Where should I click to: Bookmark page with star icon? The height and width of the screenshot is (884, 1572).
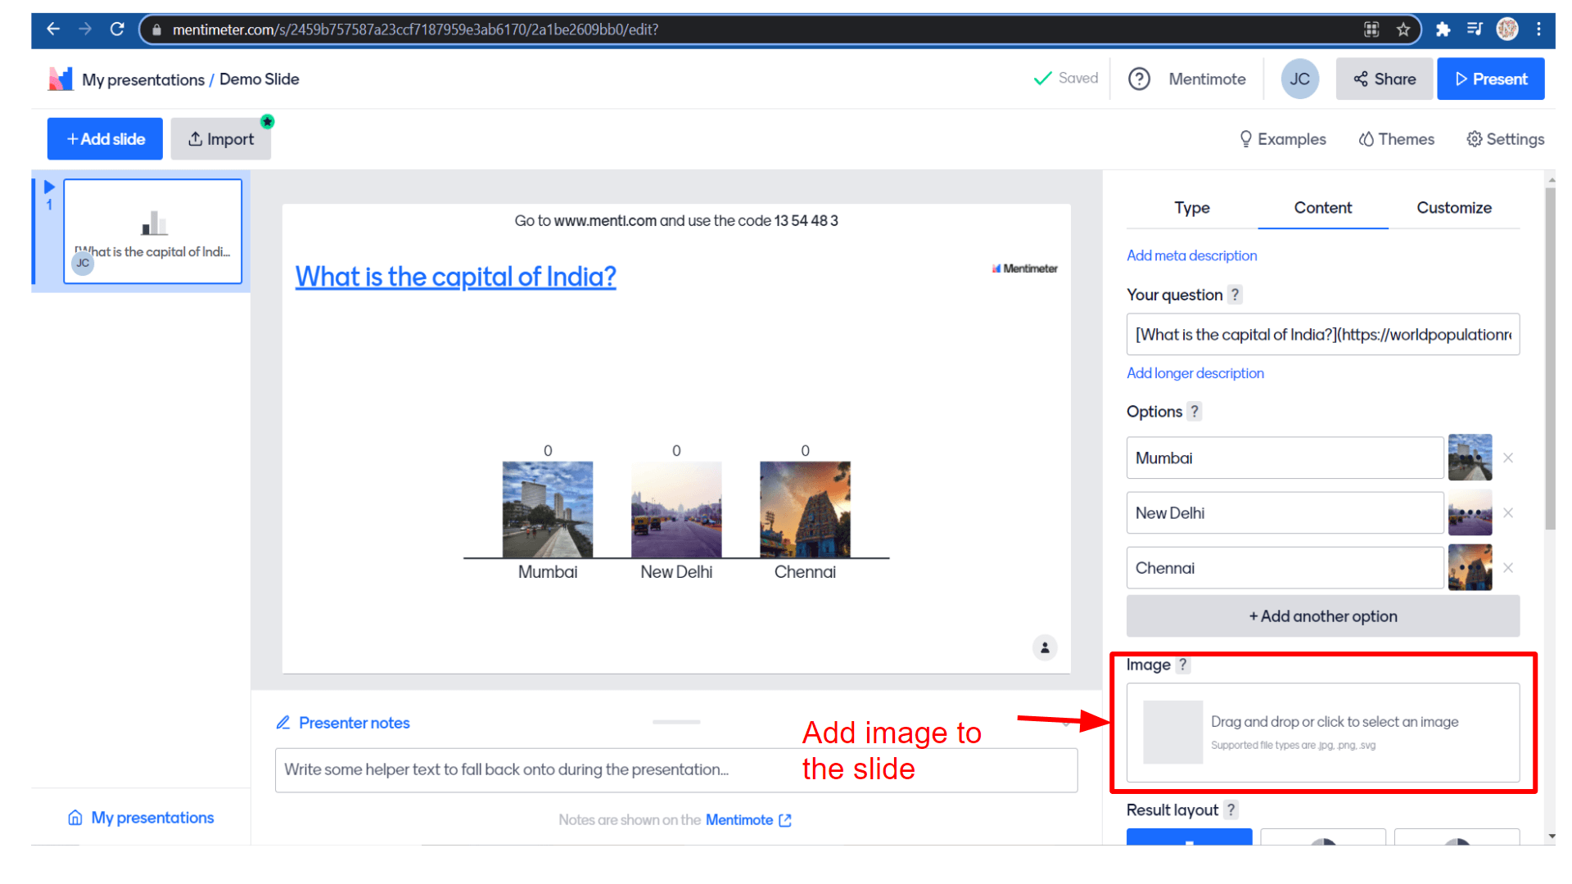[1403, 29]
